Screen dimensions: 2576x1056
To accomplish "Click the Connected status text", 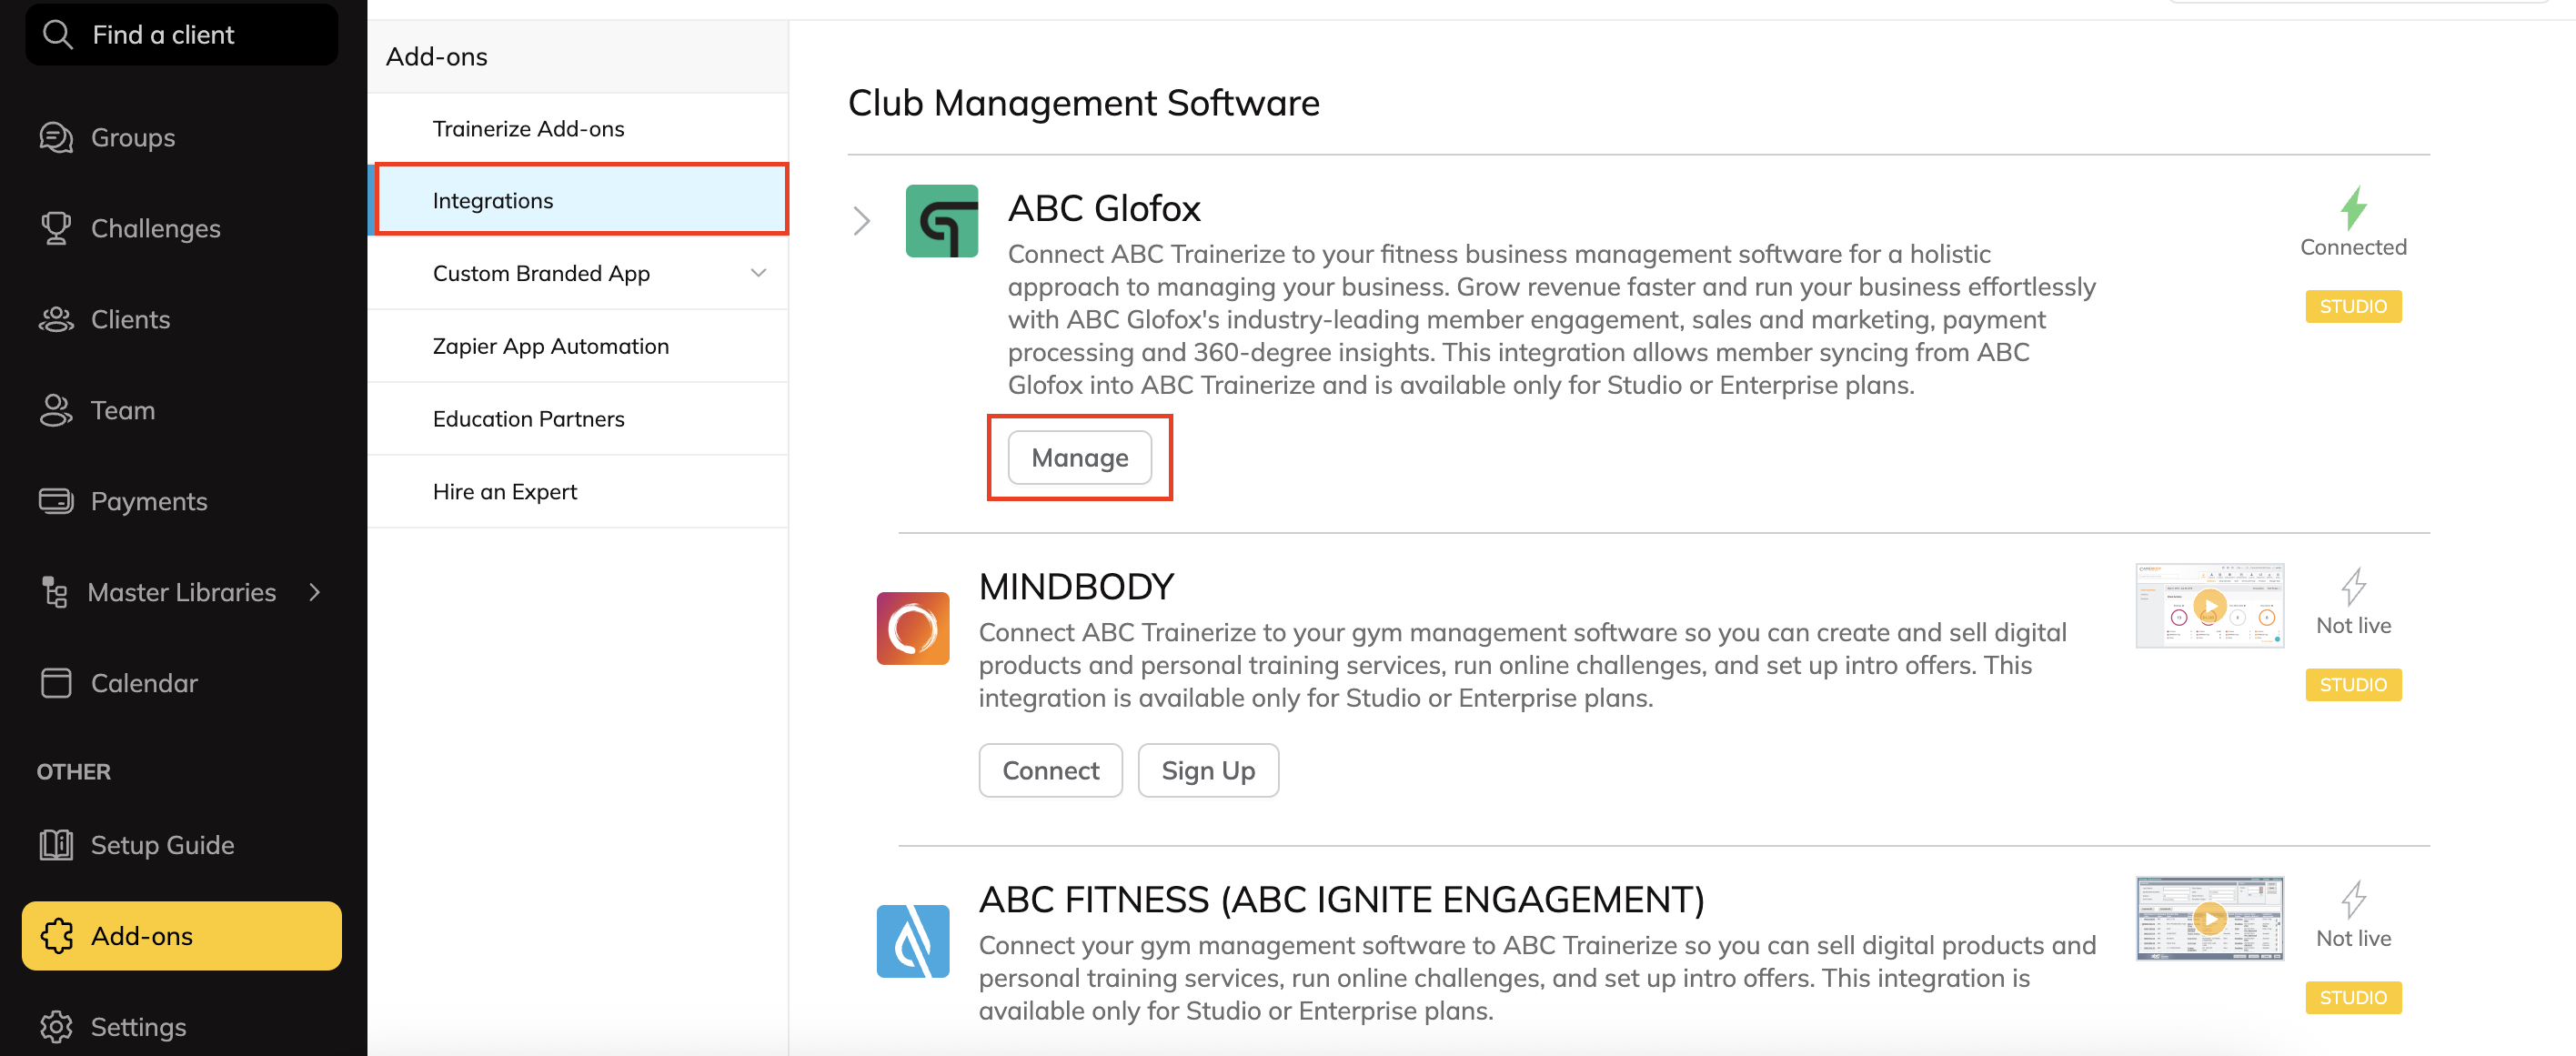I will [x=2353, y=247].
